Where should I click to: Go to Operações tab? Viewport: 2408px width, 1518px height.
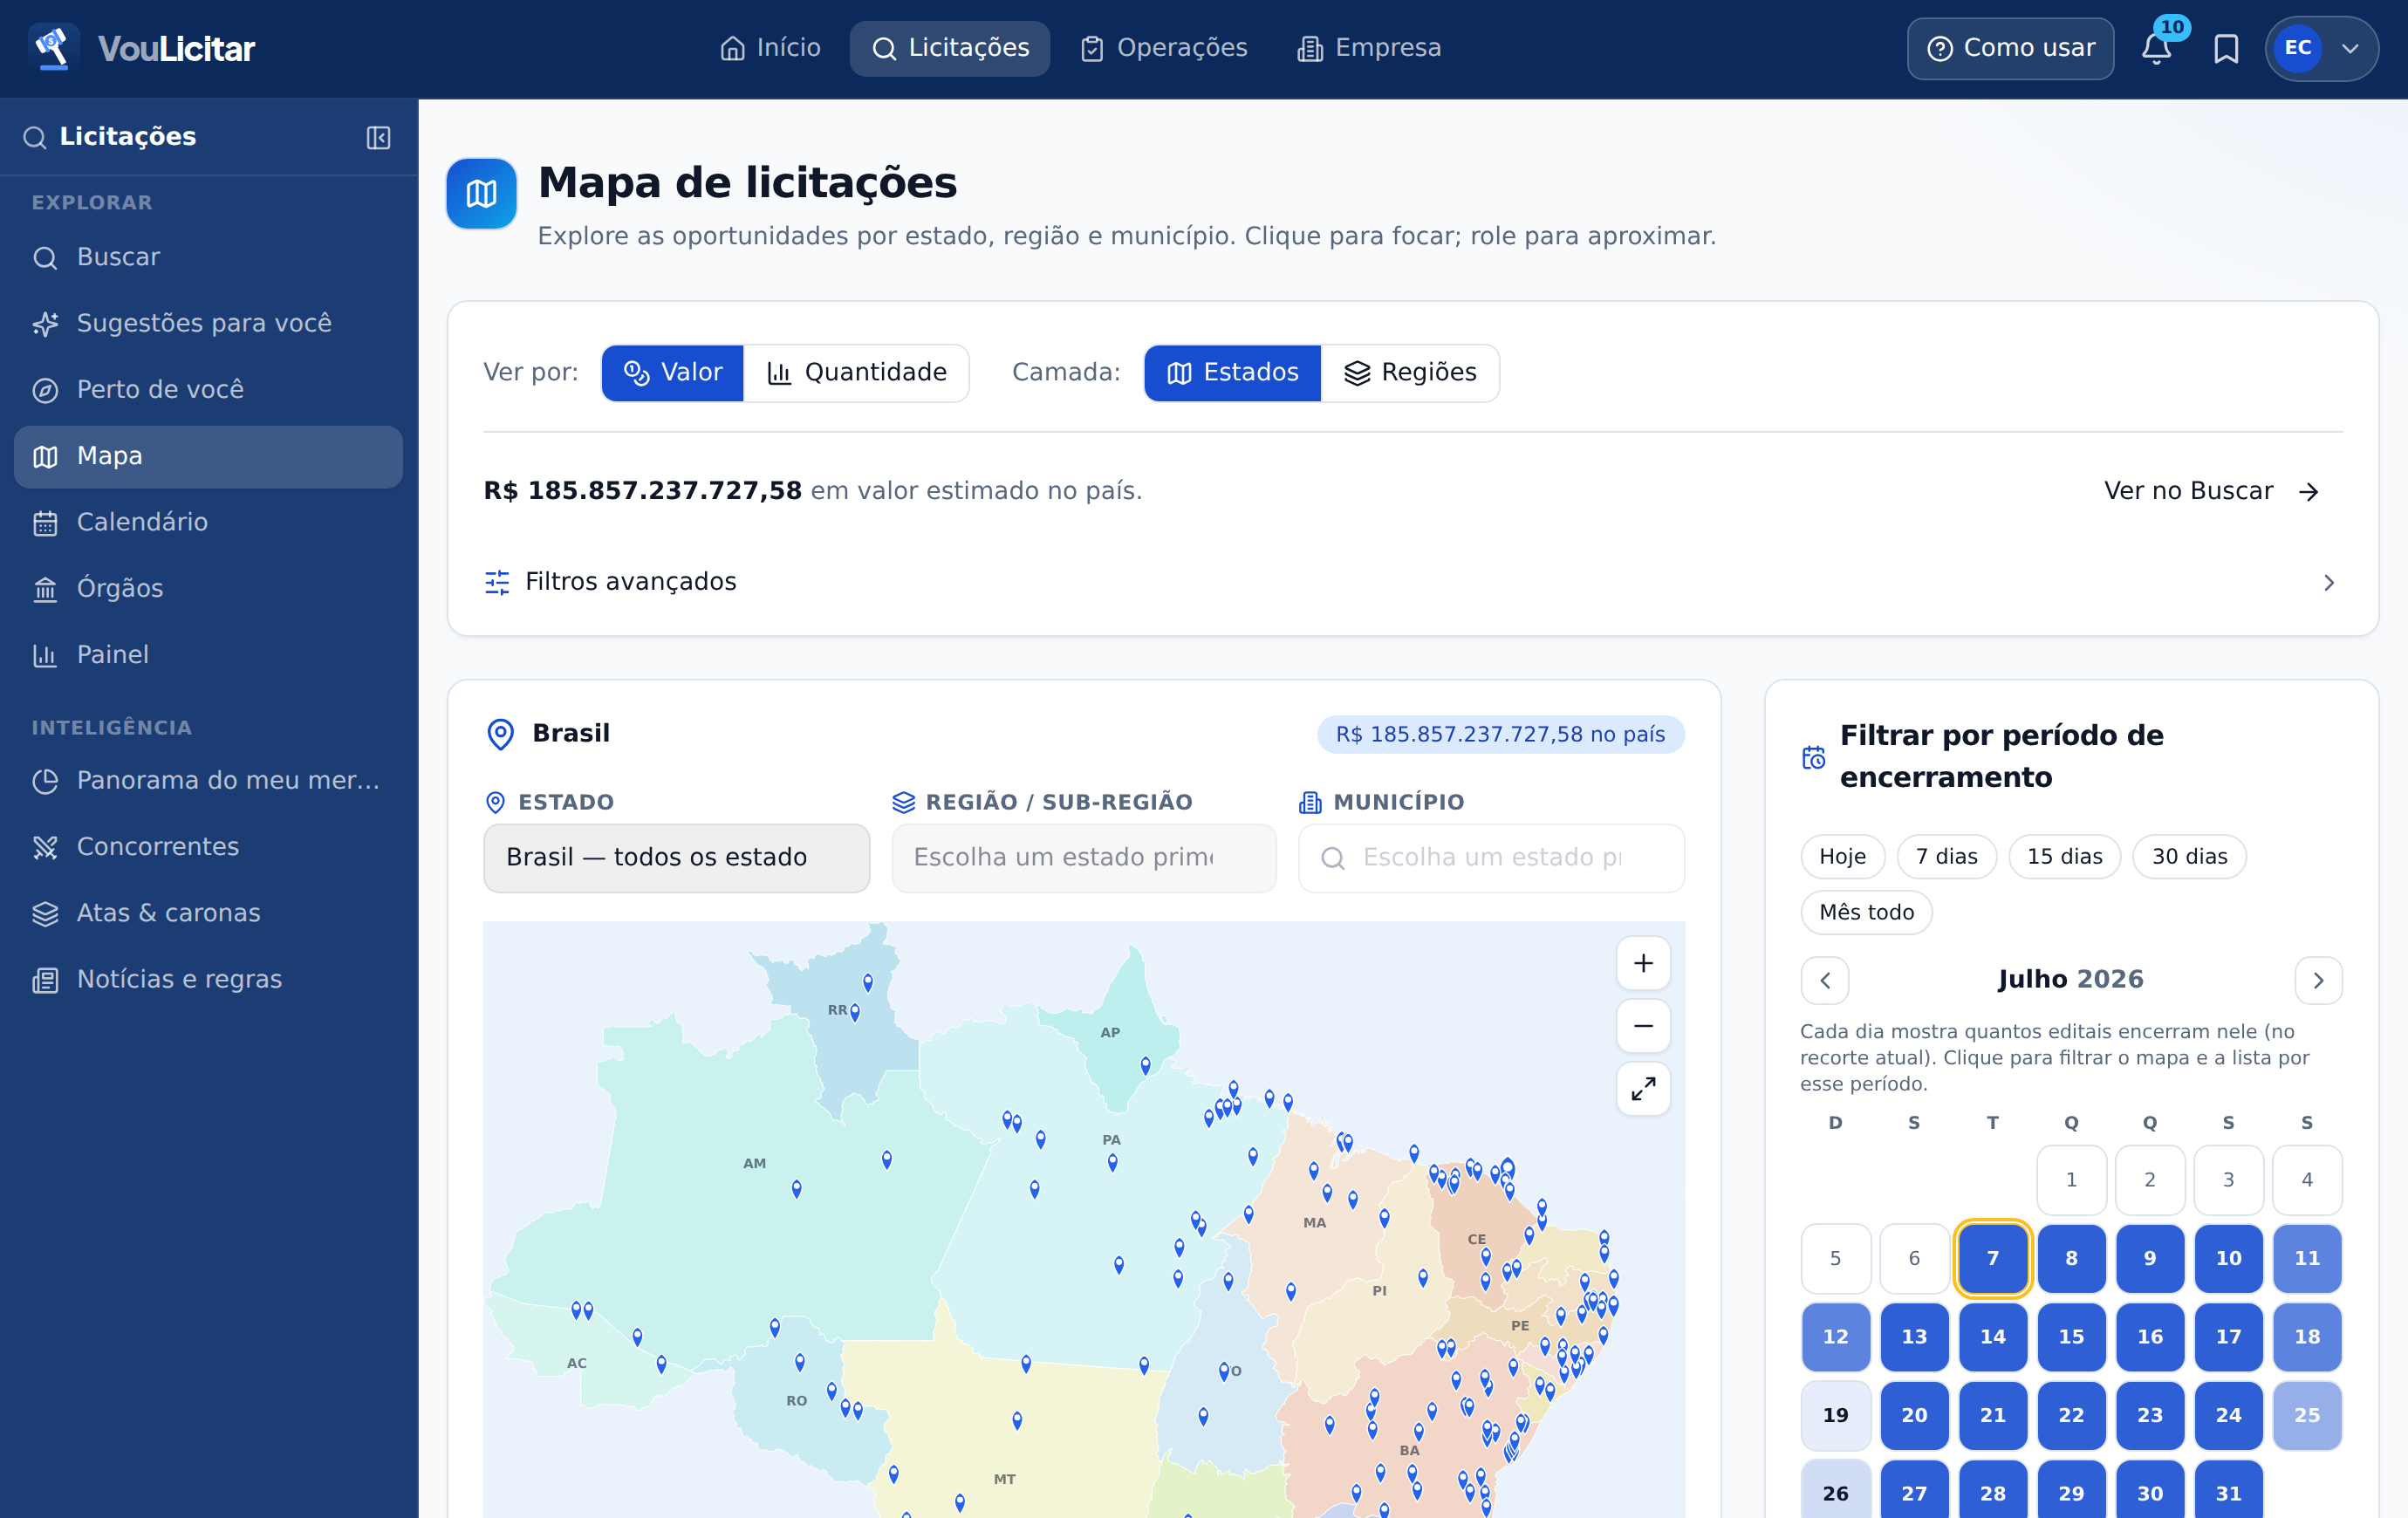pos(1164,48)
